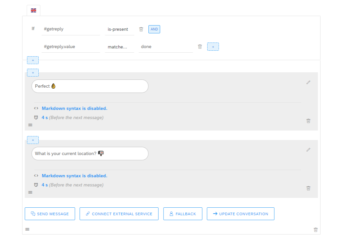Add a condition next to 'done' value
Screen dimensions: 340x244
(213, 47)
